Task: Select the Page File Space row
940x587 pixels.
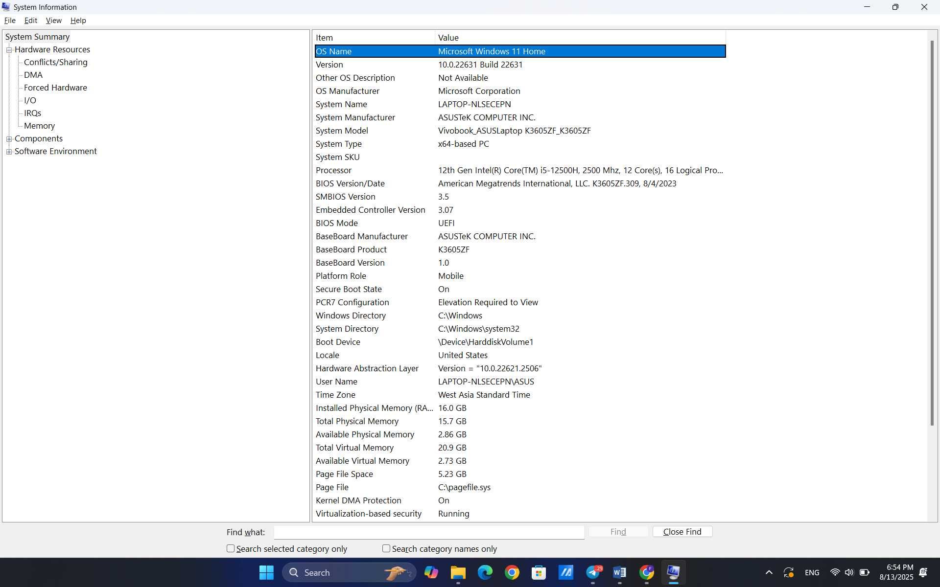Action: [520, 474]
